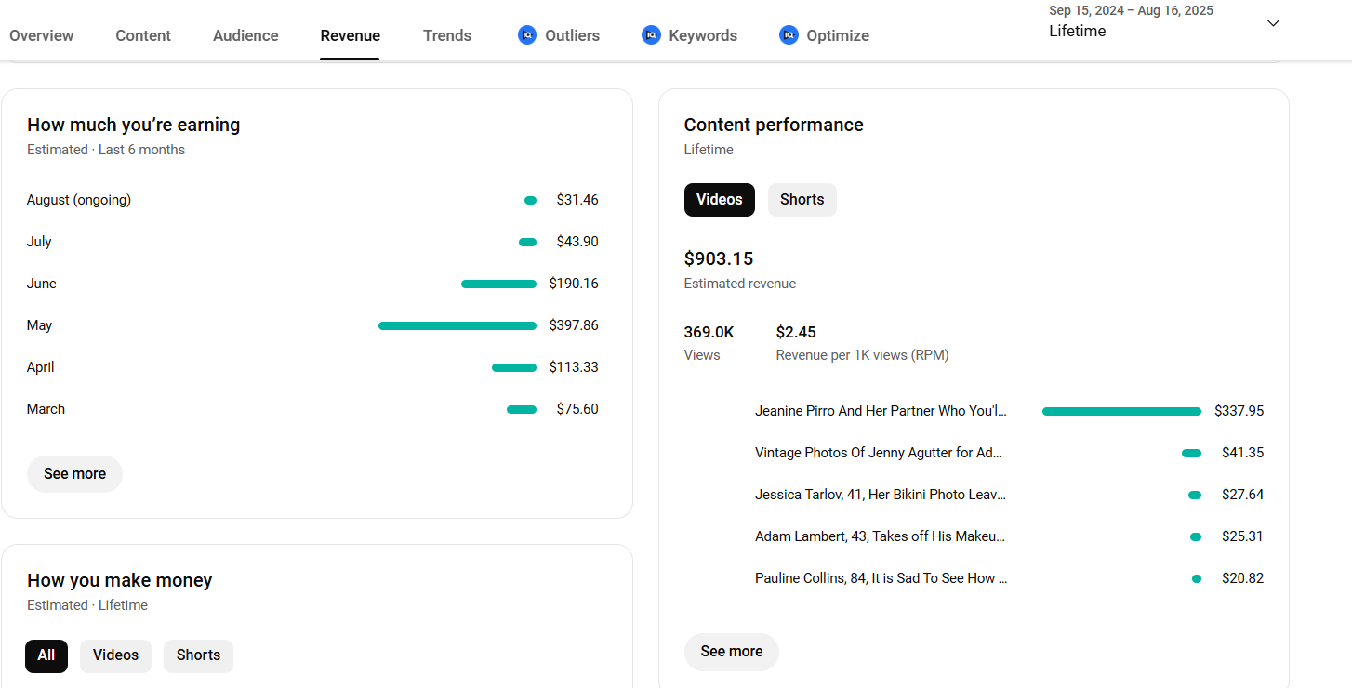This screenshot has width=1352, height=688.
Task: Switch to the Content tab
Action: click(143, 35)
